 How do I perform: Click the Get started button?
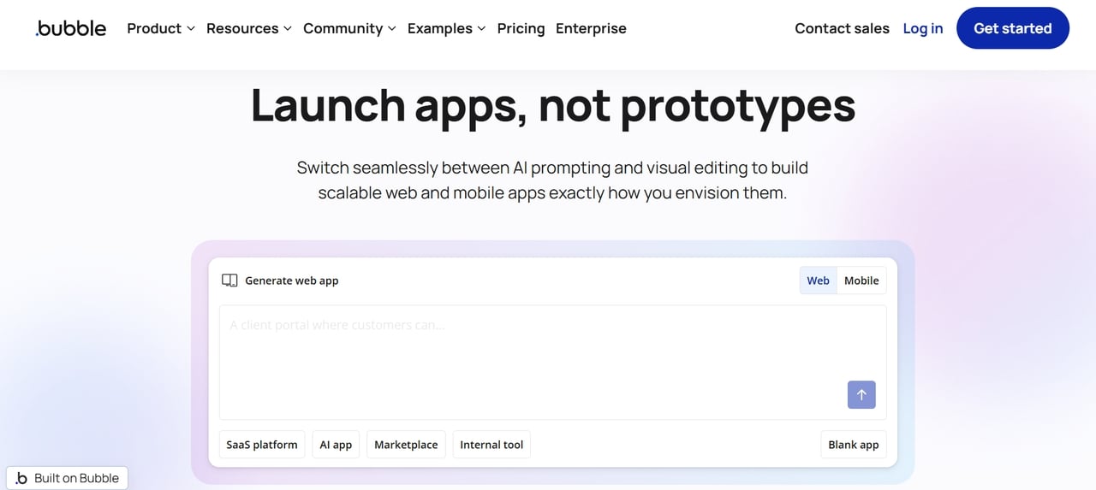pos(1013,28)
